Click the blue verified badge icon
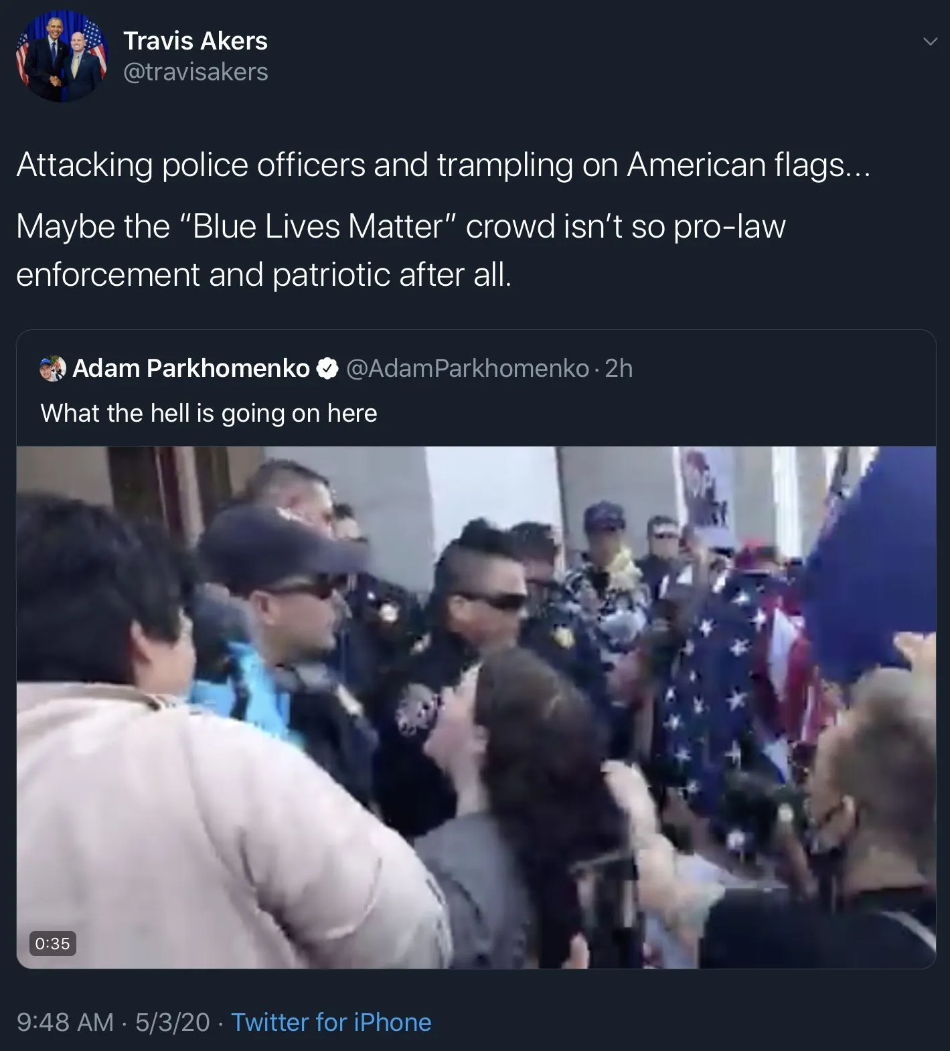The height and width of the screenshot is (1051, 950). click(327, 368)
